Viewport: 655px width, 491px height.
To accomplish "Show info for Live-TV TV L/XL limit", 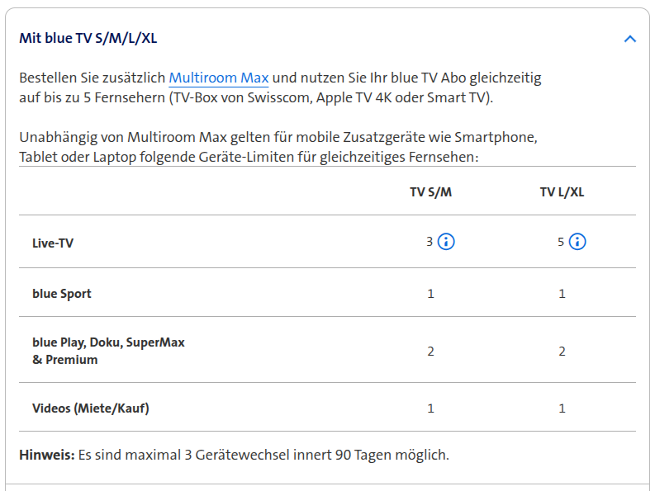I will coord(577,242).
